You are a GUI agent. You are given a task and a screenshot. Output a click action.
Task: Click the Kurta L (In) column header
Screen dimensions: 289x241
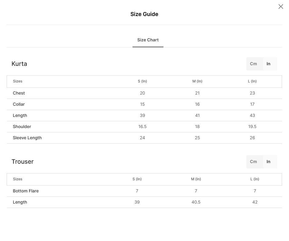[252, 81]
